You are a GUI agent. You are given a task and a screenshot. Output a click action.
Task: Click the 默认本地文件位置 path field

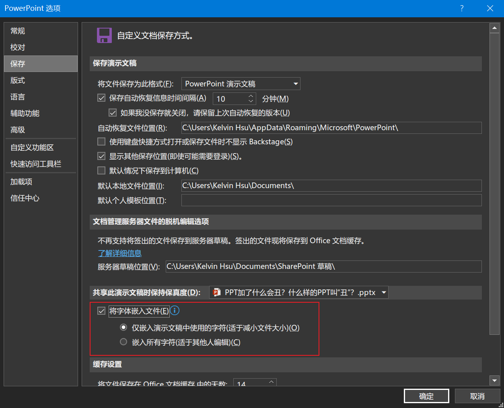pyautogui.click(x=331, y=186)
